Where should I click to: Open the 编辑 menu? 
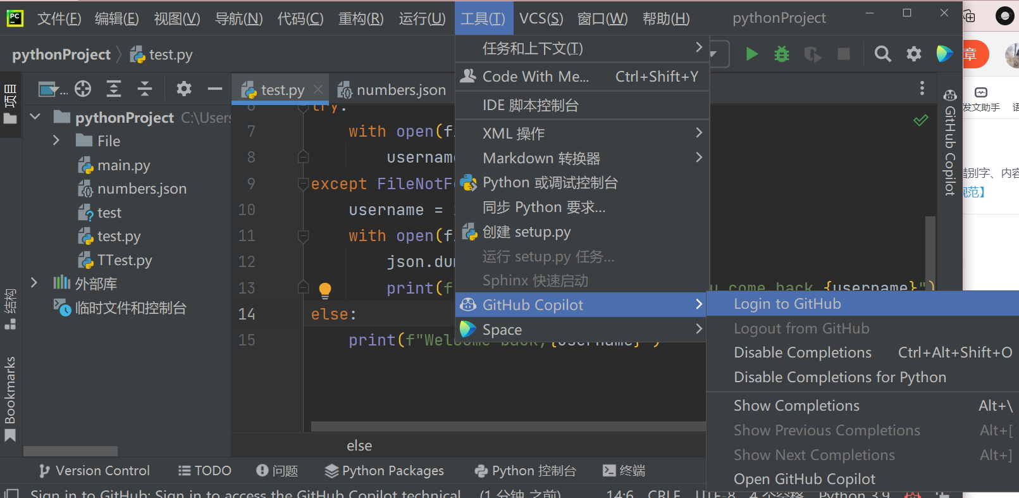(116, 18)
